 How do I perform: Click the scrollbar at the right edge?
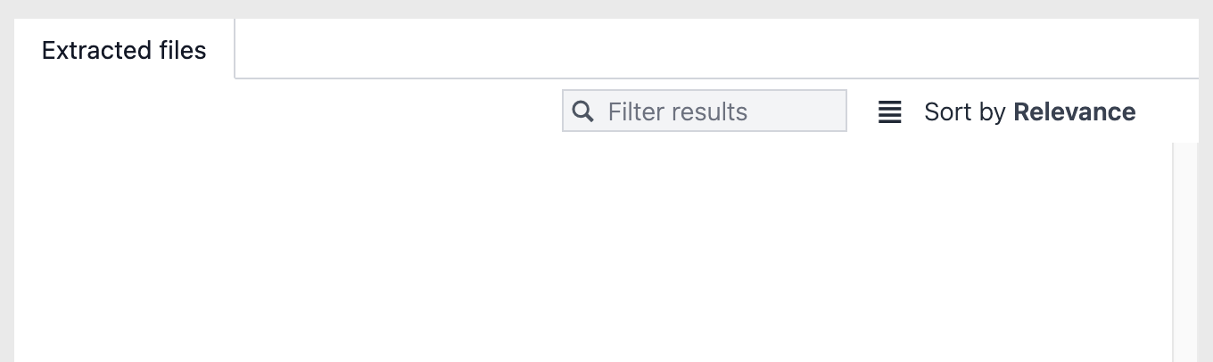point(1184,251)
